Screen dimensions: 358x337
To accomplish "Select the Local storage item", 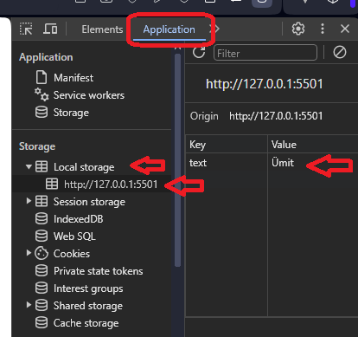I will (84, 167).
